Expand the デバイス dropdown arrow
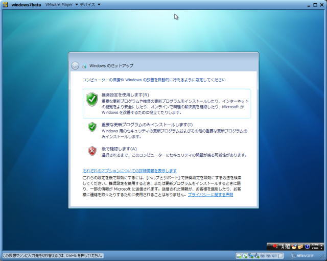 click(x=99, y=5)
